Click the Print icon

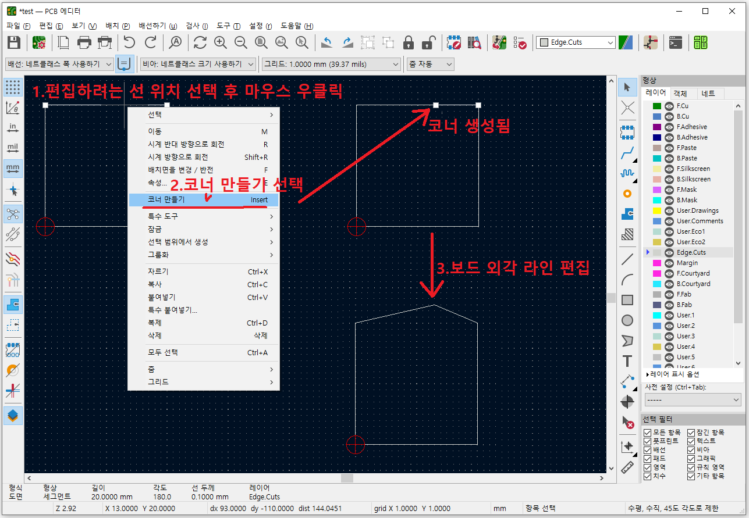point(85,42)
